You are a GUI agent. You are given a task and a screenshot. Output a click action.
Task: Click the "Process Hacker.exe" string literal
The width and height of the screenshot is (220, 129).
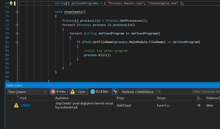pos(126,3)
